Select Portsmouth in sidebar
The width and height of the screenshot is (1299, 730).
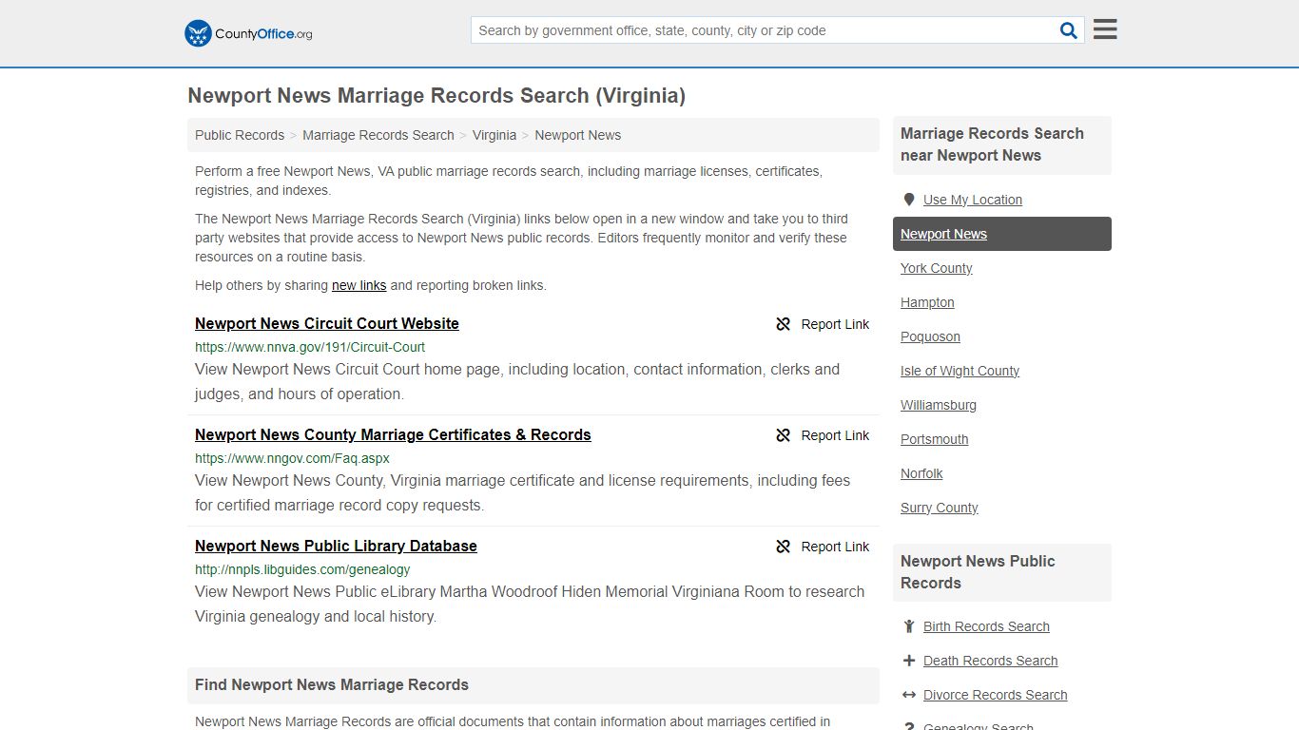click(x=935, y=439)
